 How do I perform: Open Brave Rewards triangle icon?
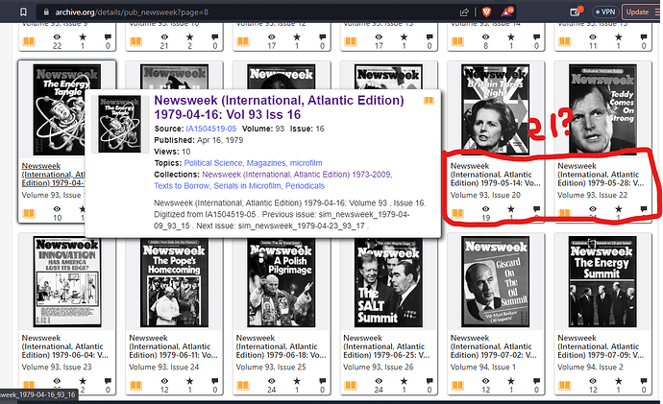coord(506,12)
